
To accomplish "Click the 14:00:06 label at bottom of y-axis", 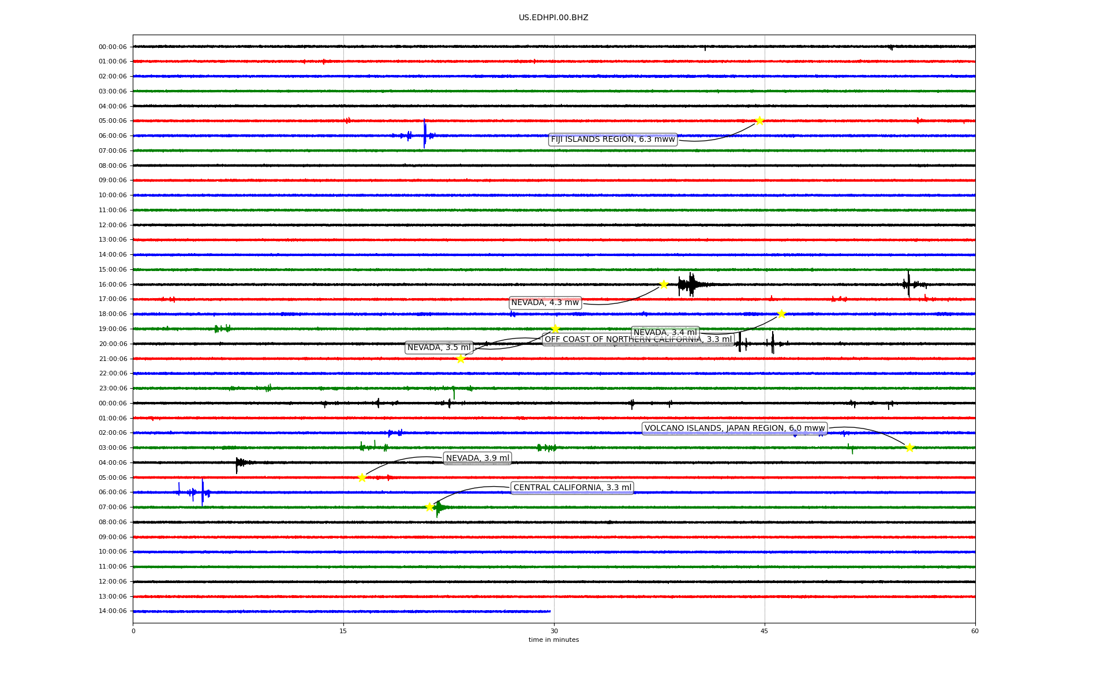I will tap(113, 611).
